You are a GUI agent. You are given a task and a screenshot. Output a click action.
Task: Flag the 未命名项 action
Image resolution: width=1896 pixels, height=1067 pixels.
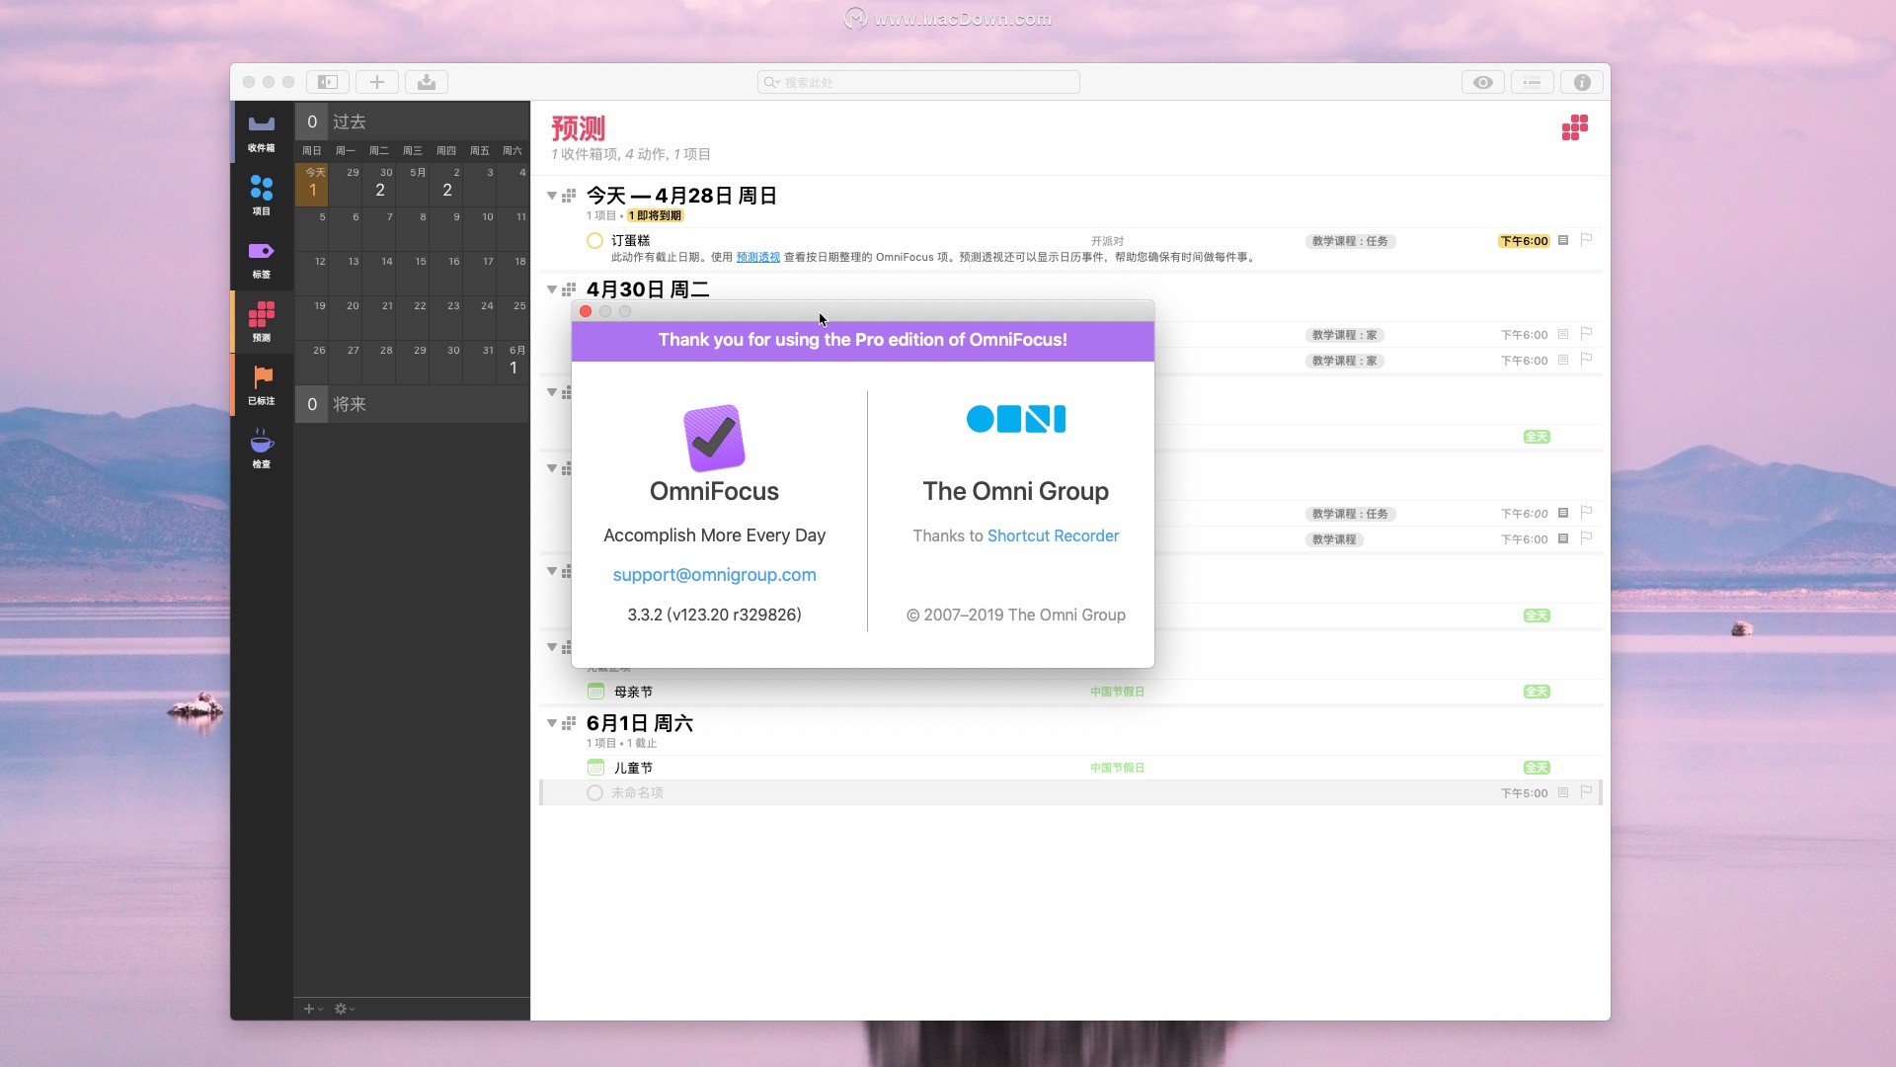(x=1586, y=791)
